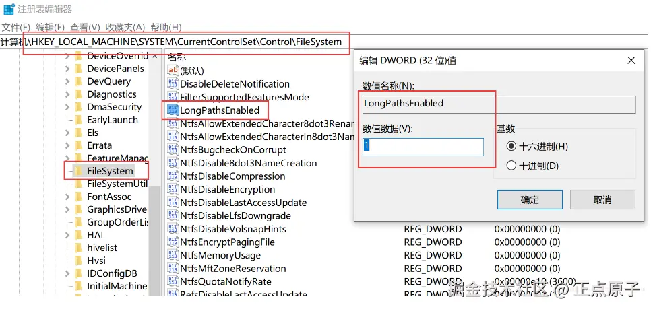Expand the HAL tree node
The width and height of the screenshot is (651, 309).
point(67,236)
